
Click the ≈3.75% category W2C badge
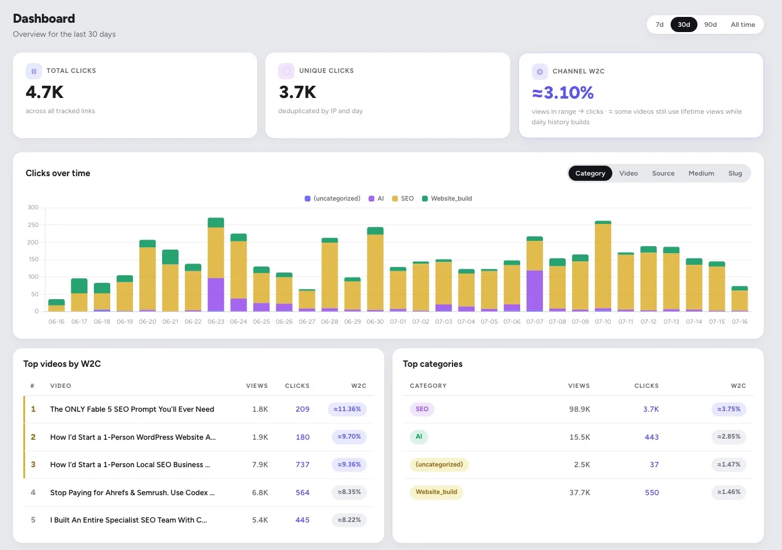coord(729,409)
